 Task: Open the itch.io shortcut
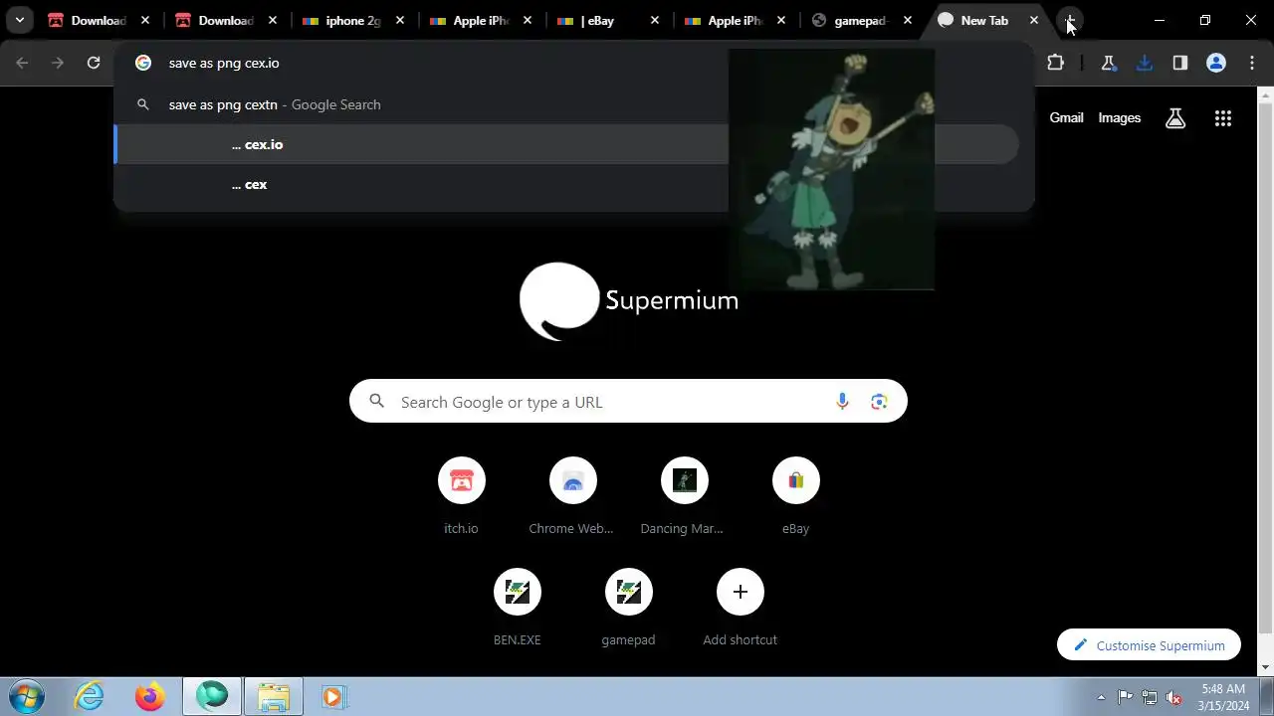[461, 495]
